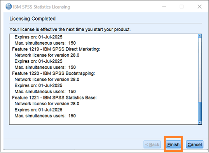The width and height of the screenshot is (209, 153).
Task: Select the 'Feature 1220 - IBM SPSS Bootstrapping' line
Action: pyautogui.click(x=54, y=73)
